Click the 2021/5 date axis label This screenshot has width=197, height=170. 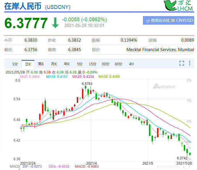coord(148,163)
